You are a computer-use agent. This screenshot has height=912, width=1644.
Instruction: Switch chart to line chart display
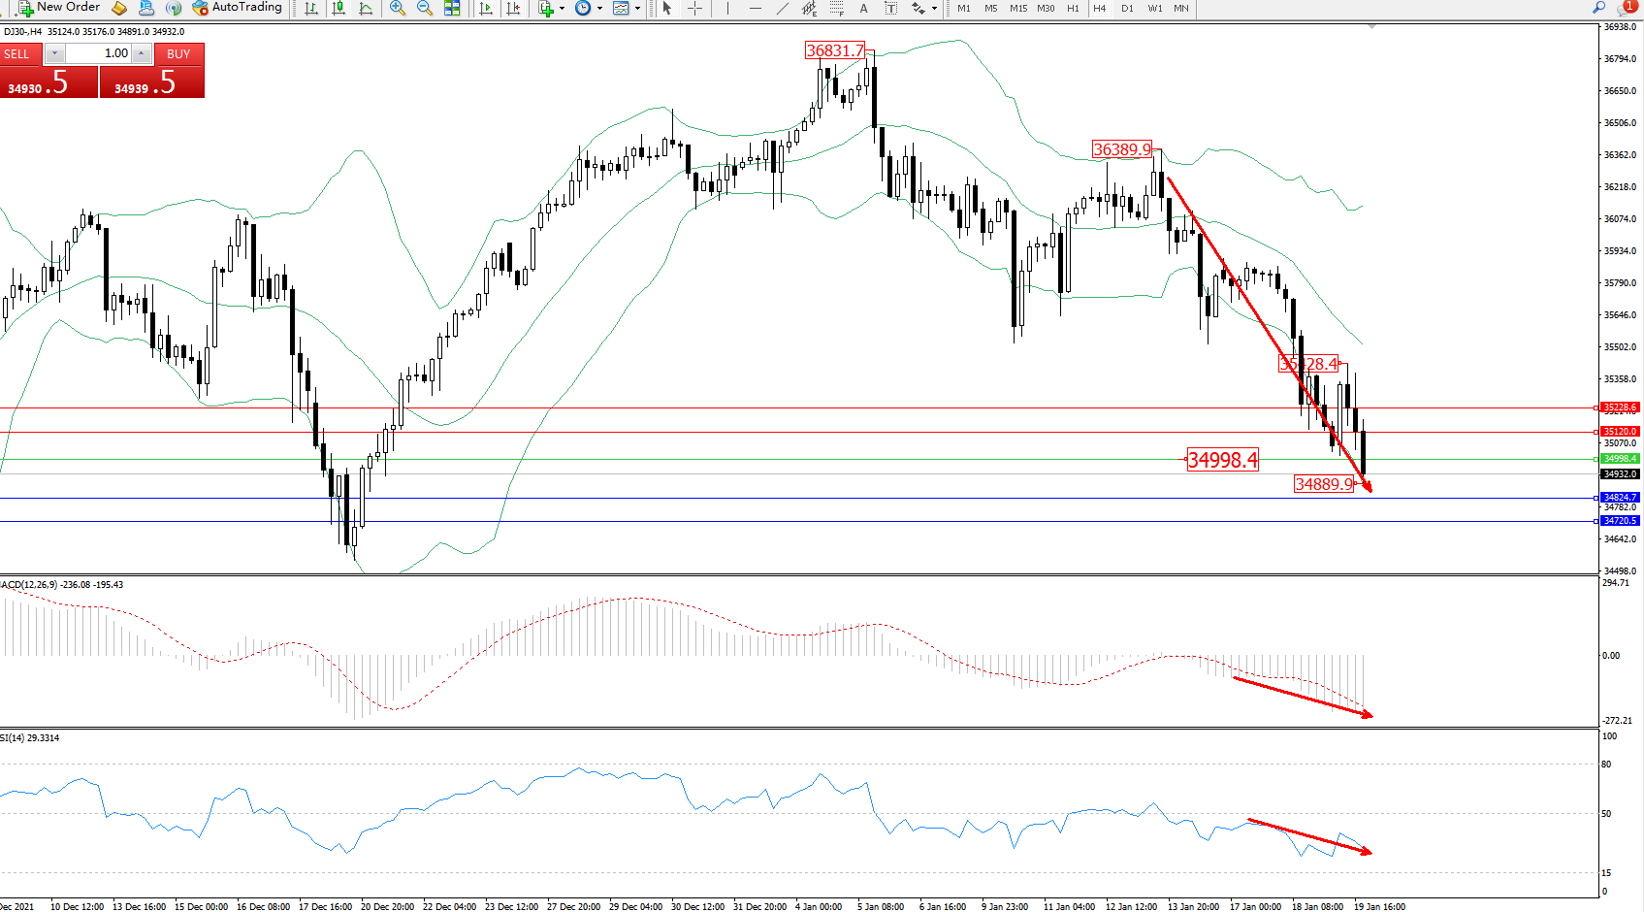tap(366, 8)
